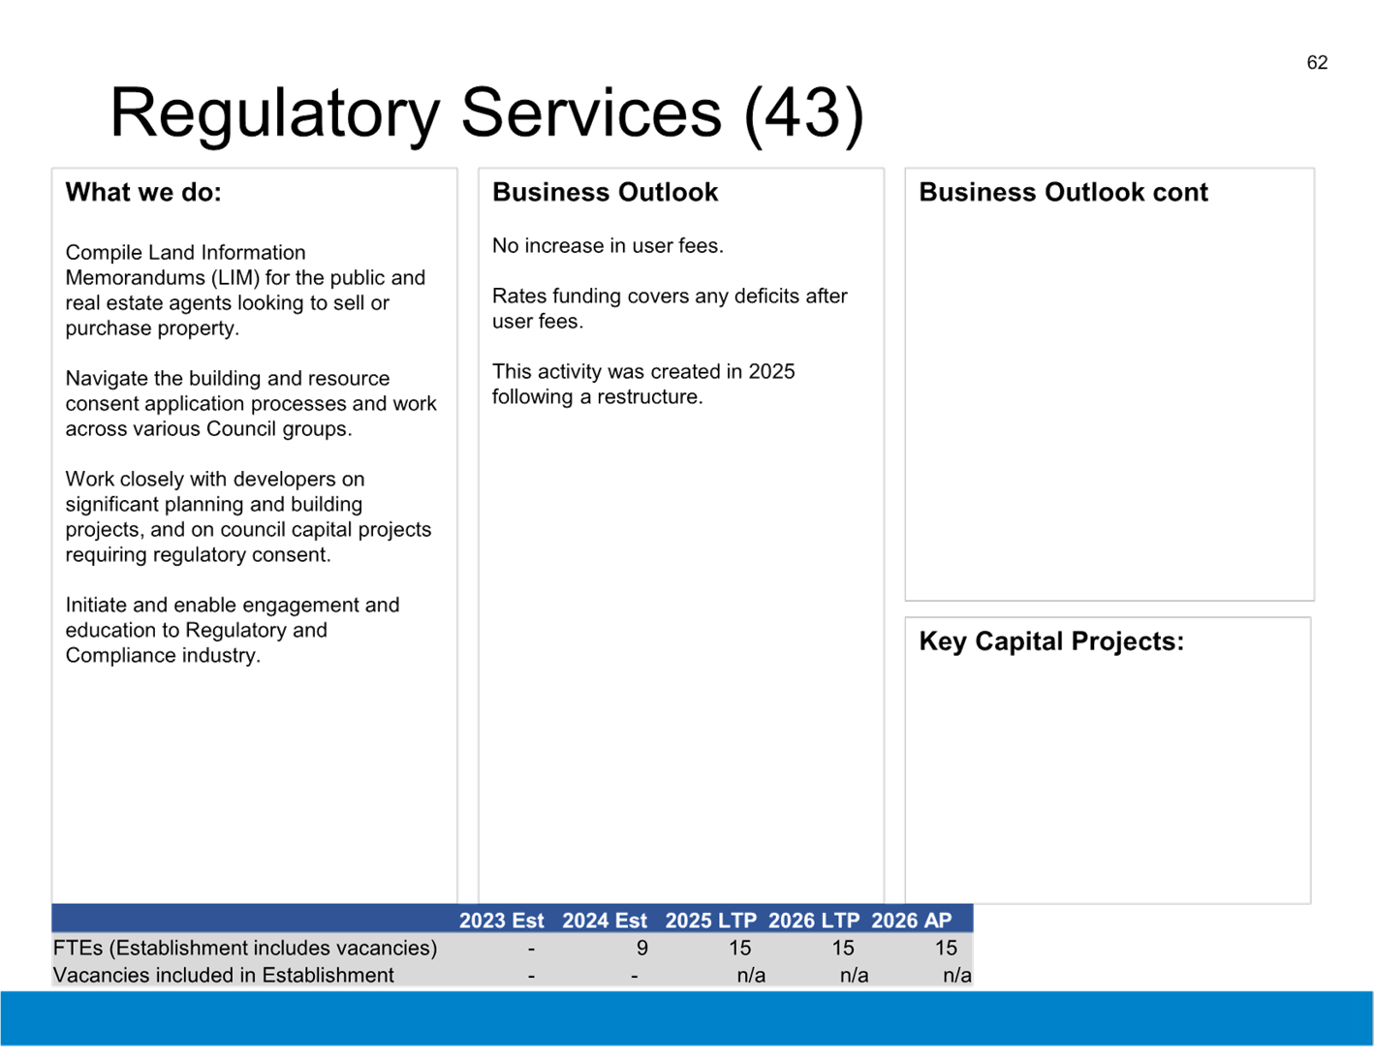Click the 'Compile Land Information Memorandums' paragraph
The image size is (1374, 1061).
[245, 291]
